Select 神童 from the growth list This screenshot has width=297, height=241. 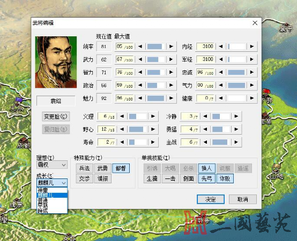[x=52, y=190]
